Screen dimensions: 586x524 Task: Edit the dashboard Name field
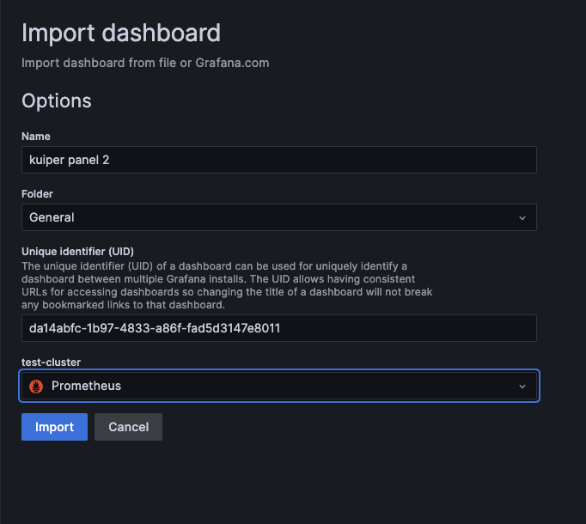(x=278, y=160)
